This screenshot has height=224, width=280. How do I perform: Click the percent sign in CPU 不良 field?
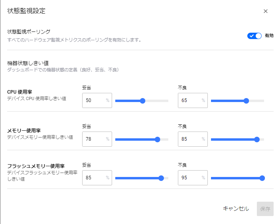(x=203, y=100)
